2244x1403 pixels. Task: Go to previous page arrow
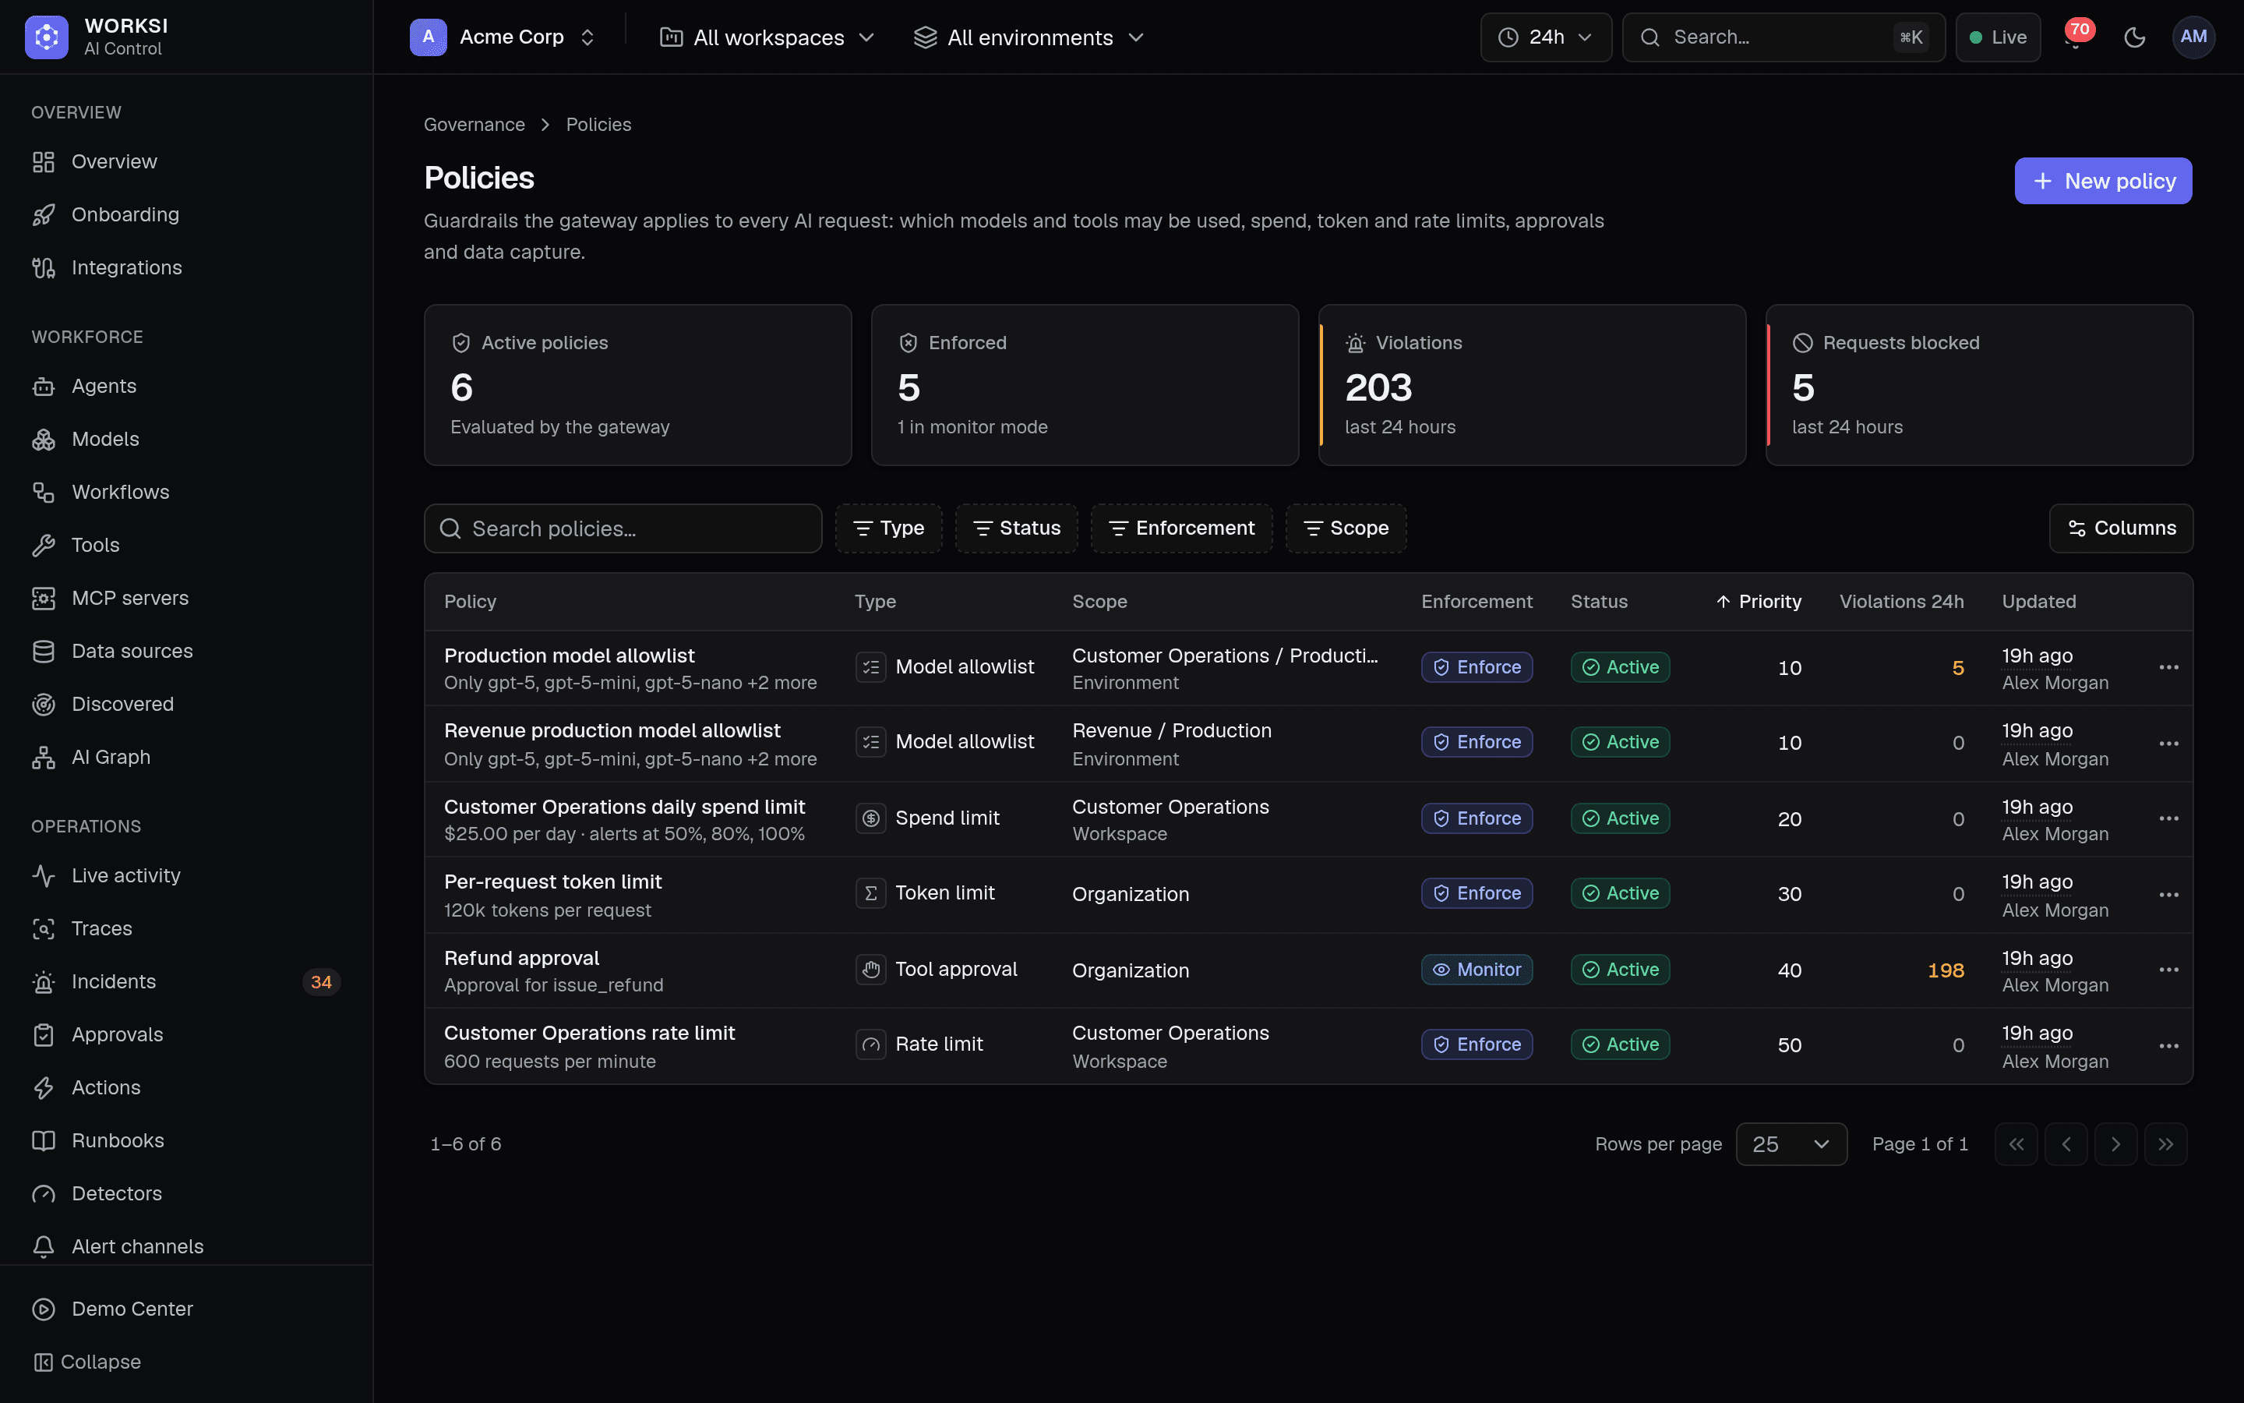[x=2066, y=1144]
